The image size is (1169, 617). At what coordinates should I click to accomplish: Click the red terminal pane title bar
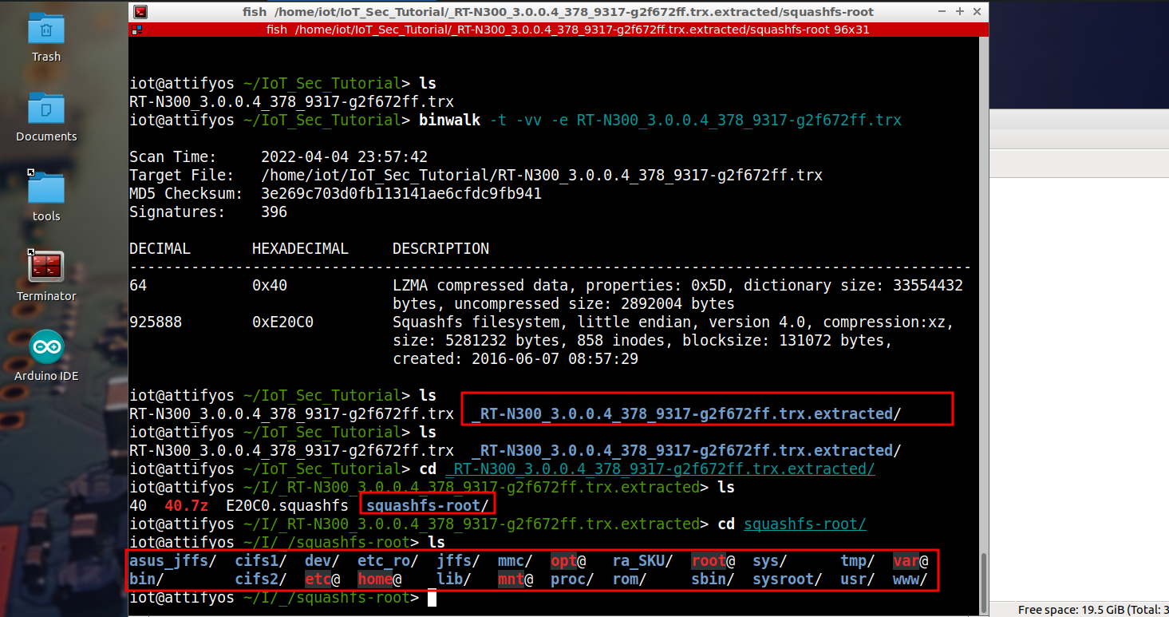[x=559, y=30]
